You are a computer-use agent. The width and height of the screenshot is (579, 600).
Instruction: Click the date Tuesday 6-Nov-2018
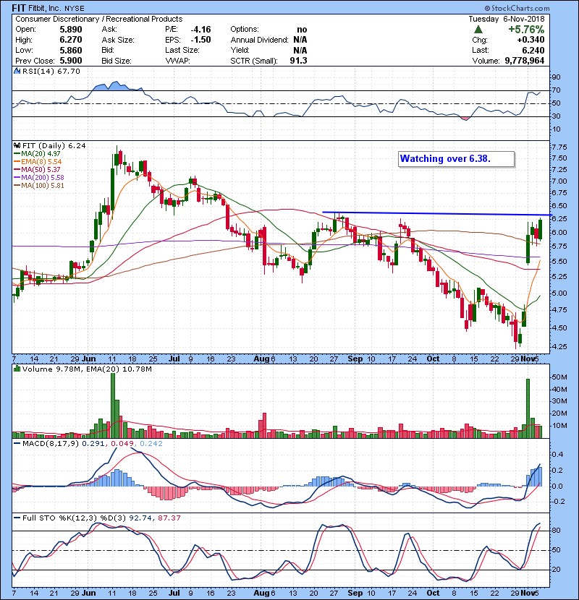point(507,19)
